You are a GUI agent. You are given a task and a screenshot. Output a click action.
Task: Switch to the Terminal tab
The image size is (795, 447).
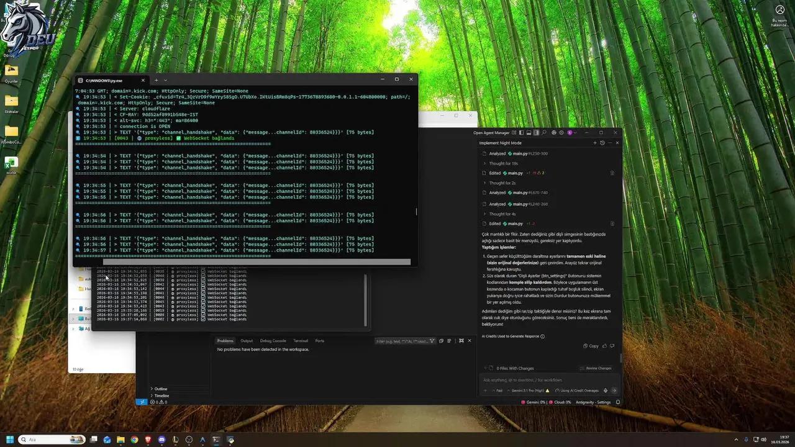coord(300,341)
